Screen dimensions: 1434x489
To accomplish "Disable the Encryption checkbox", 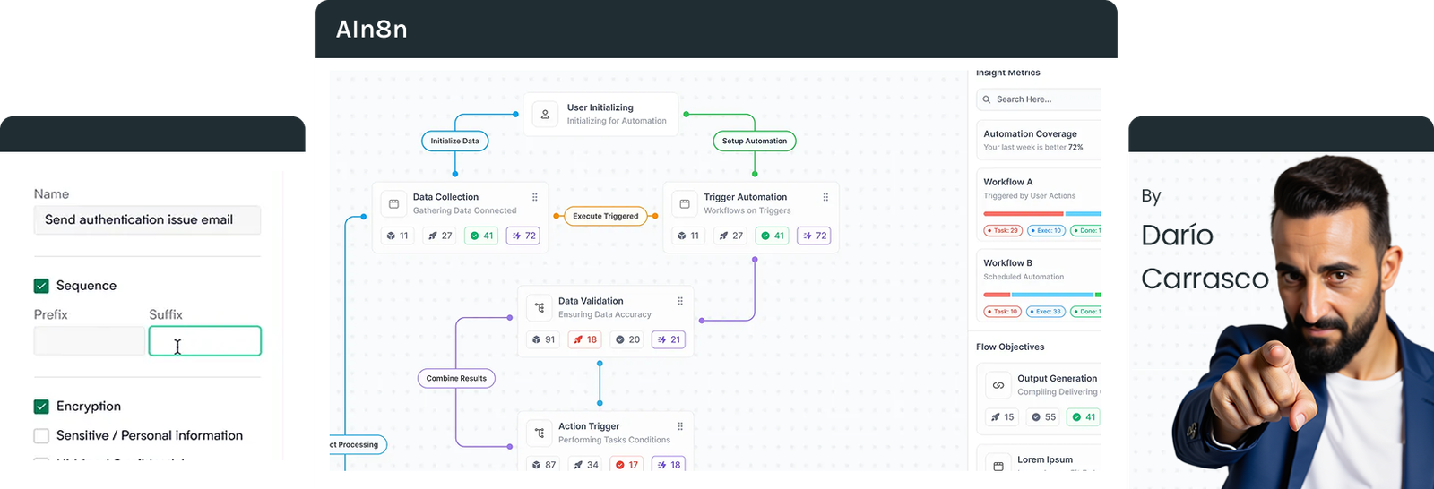I will 41,407.
